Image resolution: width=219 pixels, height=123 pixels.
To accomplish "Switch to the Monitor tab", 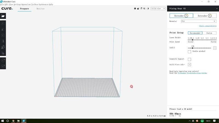I will 41,9.
